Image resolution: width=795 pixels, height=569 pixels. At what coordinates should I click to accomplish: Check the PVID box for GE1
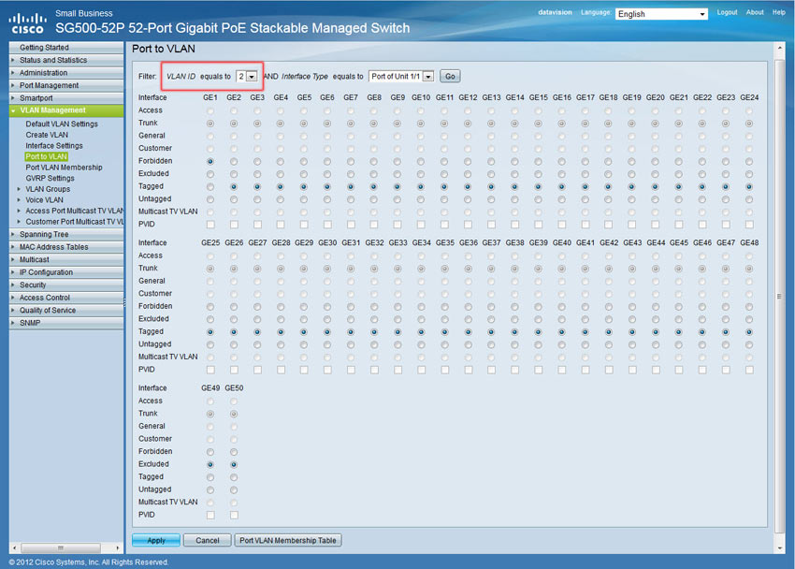pyautogui.click(x=210, y=225)
